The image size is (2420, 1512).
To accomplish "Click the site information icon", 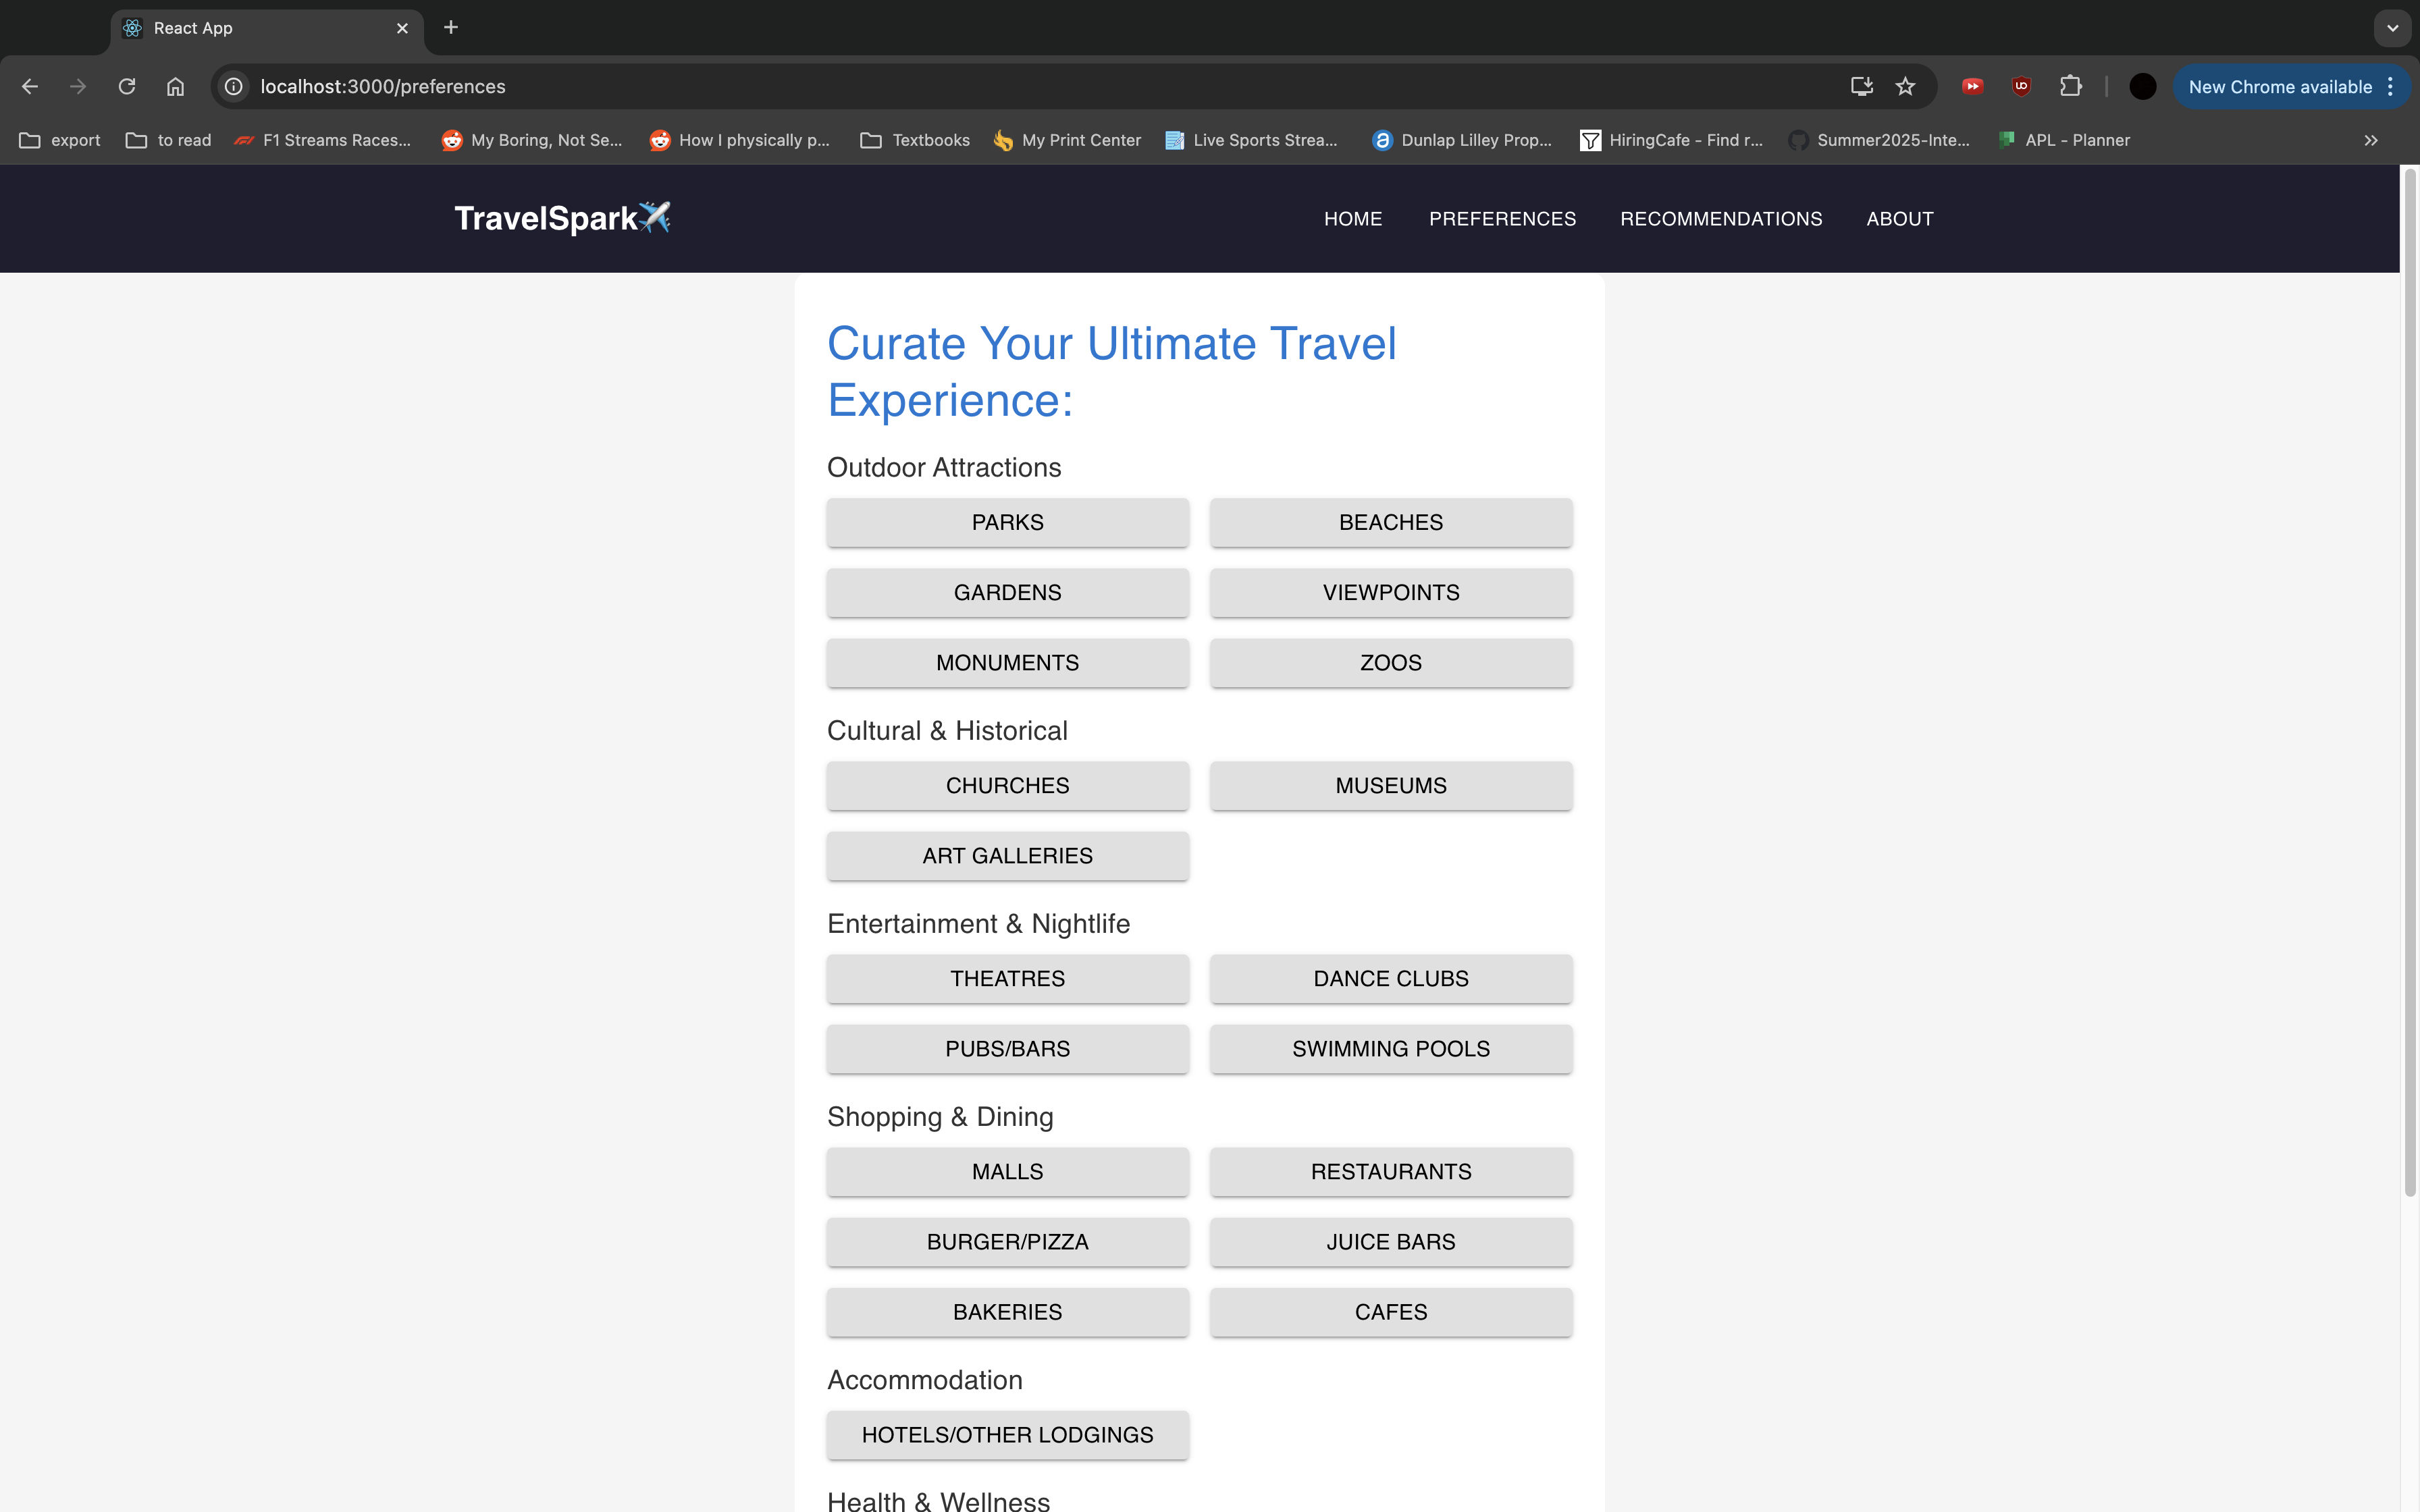I will tap(234, 87).
